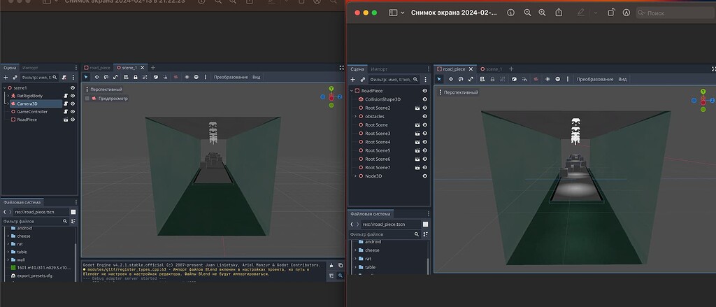Close the scene_1 tab in left window
Viewport: 716px width, 307px height.
[x=142, y=68]
